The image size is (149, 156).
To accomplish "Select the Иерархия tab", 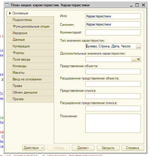I will point(30,33).
